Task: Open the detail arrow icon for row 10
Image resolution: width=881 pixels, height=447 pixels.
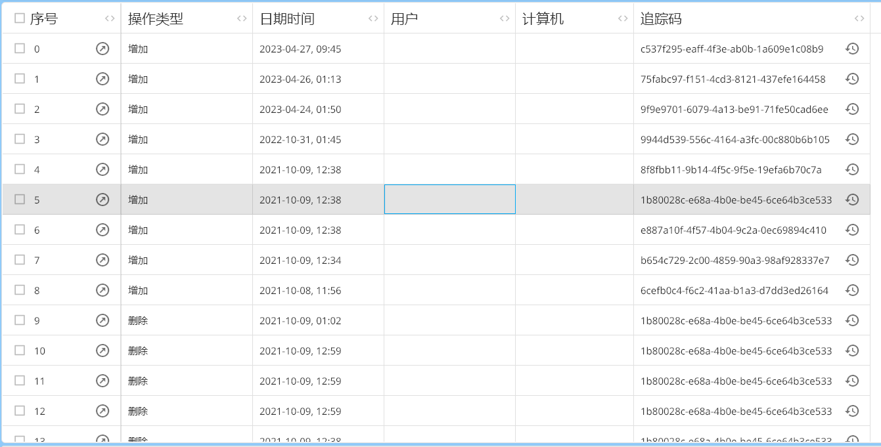Action: [x=102, y=351]
